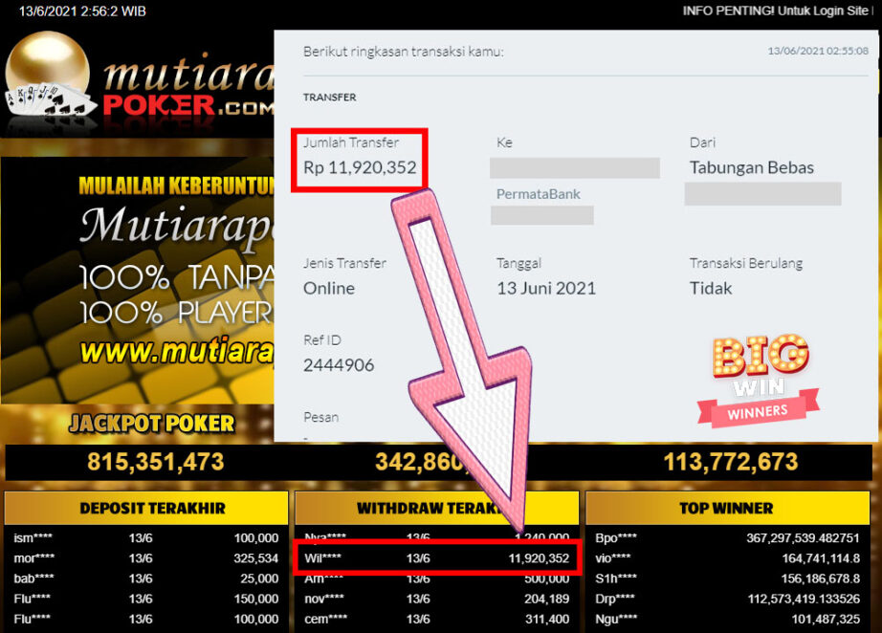Click the winning amount 367,297,539.482751
The width and height of the screenshot is (882, 633).
tap(803, 538)
